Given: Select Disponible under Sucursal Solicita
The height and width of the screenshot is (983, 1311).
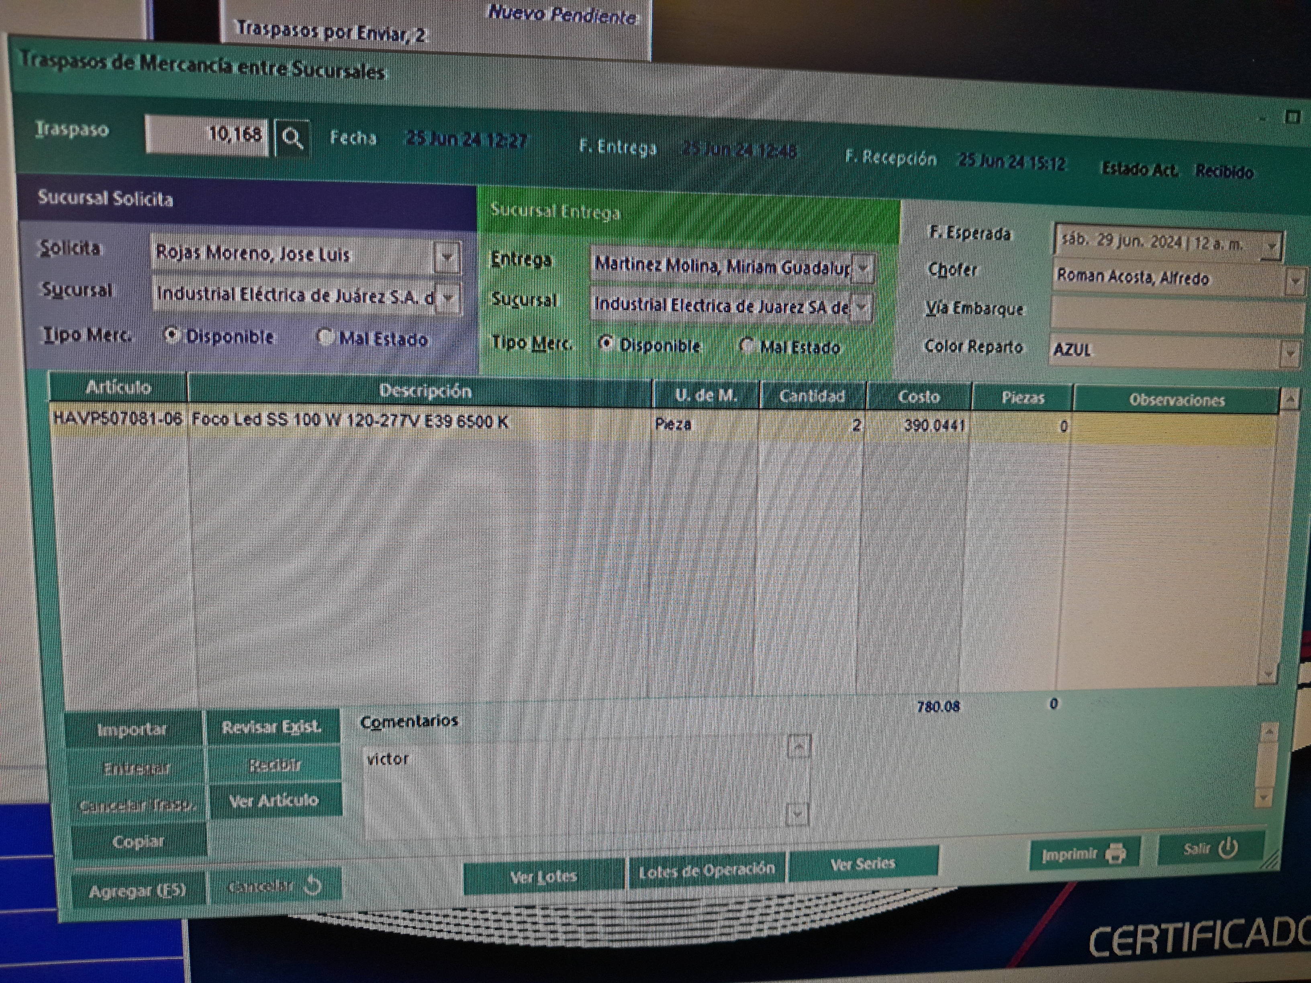Looking at the screenshot, I should tap(172, 335).
